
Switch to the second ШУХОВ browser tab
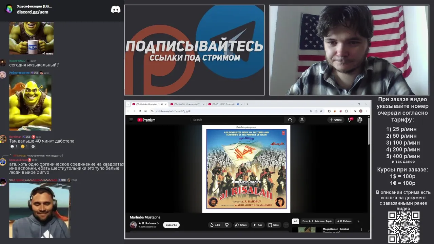(187, 104)
